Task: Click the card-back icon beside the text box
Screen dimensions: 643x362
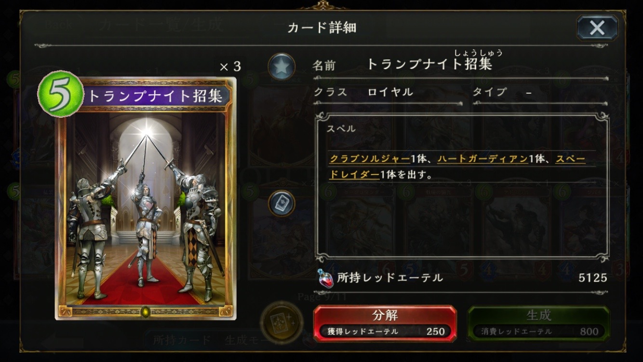Action: pos(281,203)
